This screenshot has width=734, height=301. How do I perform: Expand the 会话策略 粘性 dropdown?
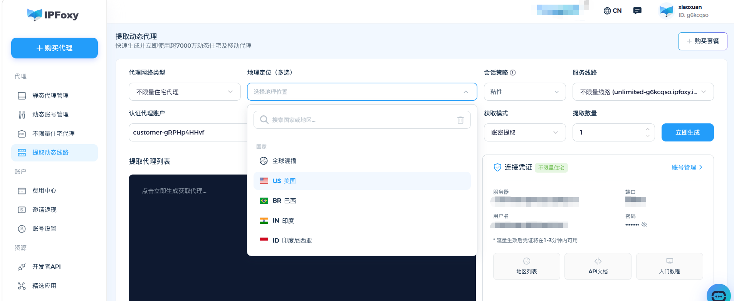tap(525, 92)
